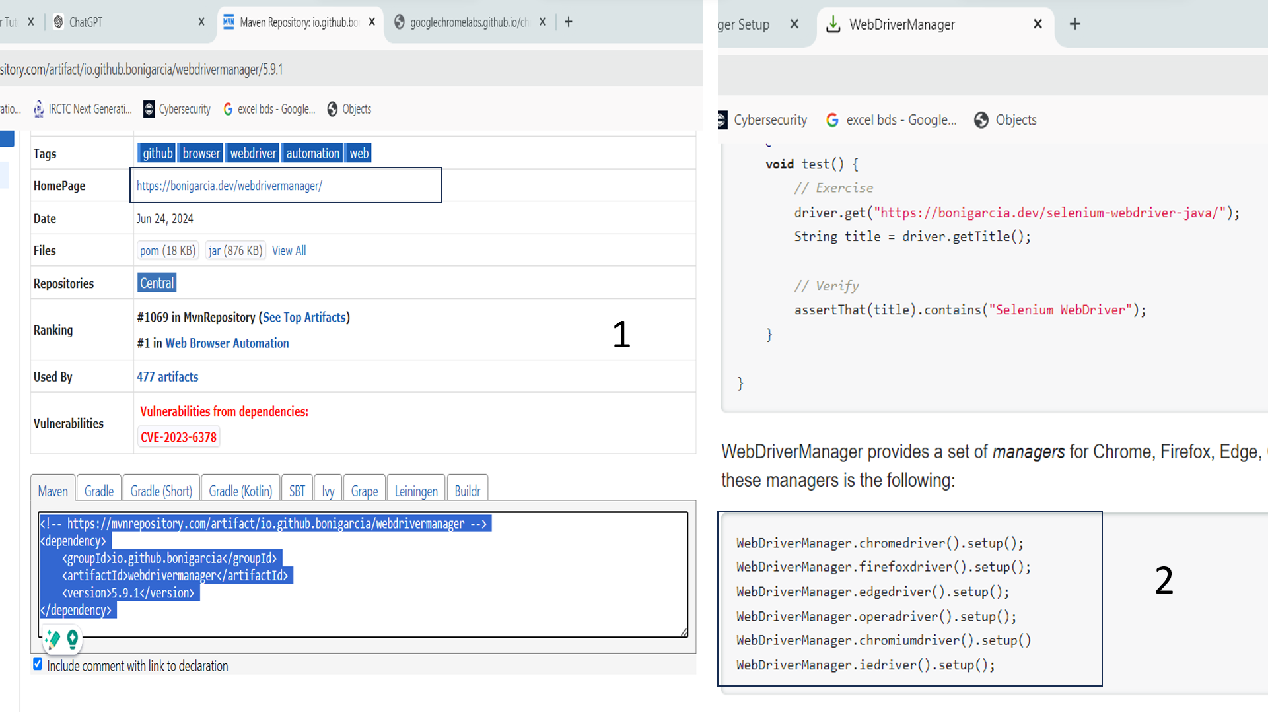Open Grammarly lightbulb suggestions
Image resolution: width=1268 pixels, height=713 pixels.
pos(71,639)
